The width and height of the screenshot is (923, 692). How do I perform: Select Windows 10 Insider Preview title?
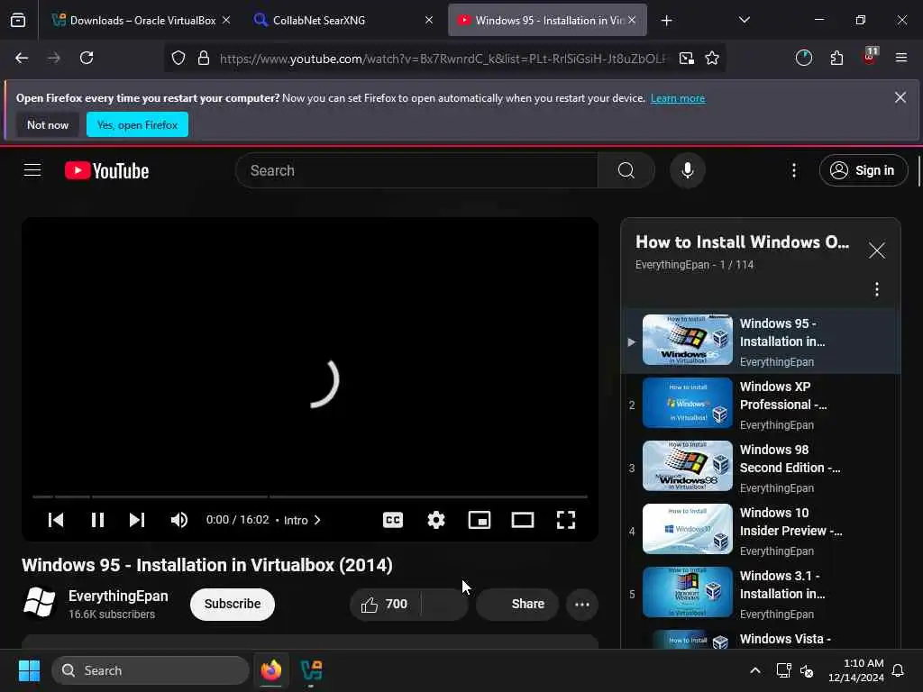(790, 522)
